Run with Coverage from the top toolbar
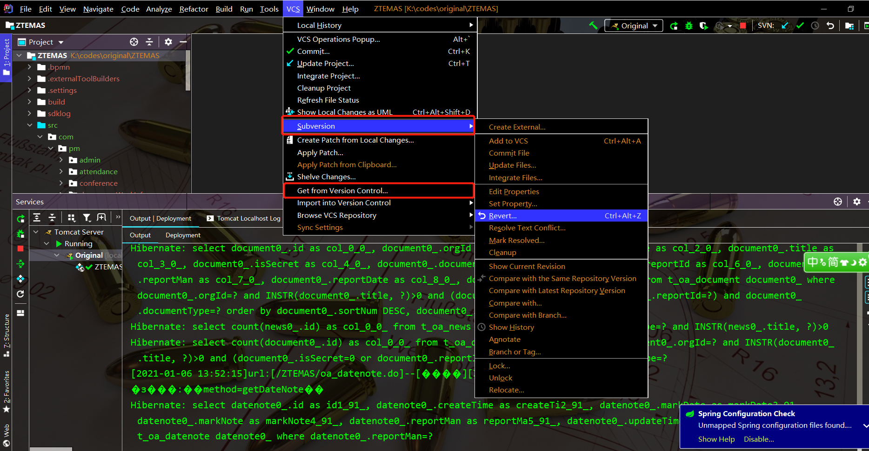Viewport: 869px width, 451px height. [704, 26]
